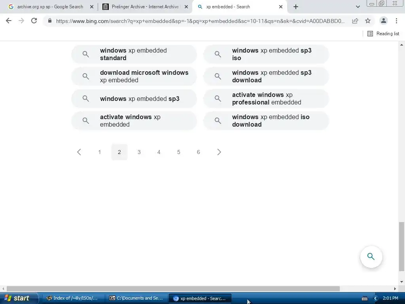Viewport: 405px width, 304px height.
Task: Close the archive.org Google Search tab
Action: pyautogui.click(x=92, y=7)
